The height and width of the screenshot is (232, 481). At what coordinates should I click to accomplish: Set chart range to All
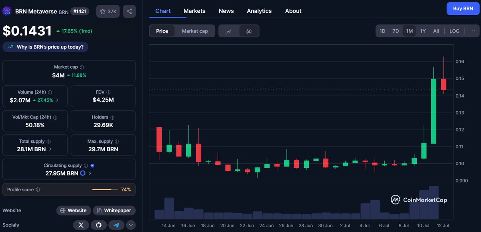pos(436,31)
